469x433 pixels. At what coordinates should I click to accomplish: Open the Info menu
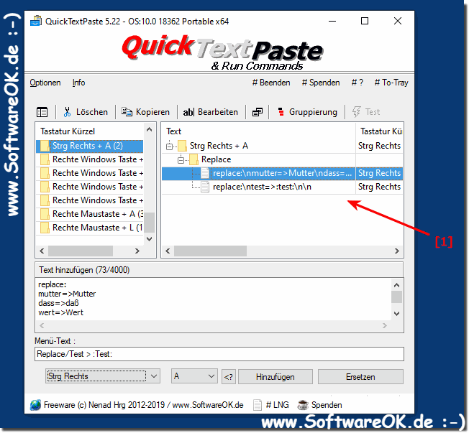point(78,83)
